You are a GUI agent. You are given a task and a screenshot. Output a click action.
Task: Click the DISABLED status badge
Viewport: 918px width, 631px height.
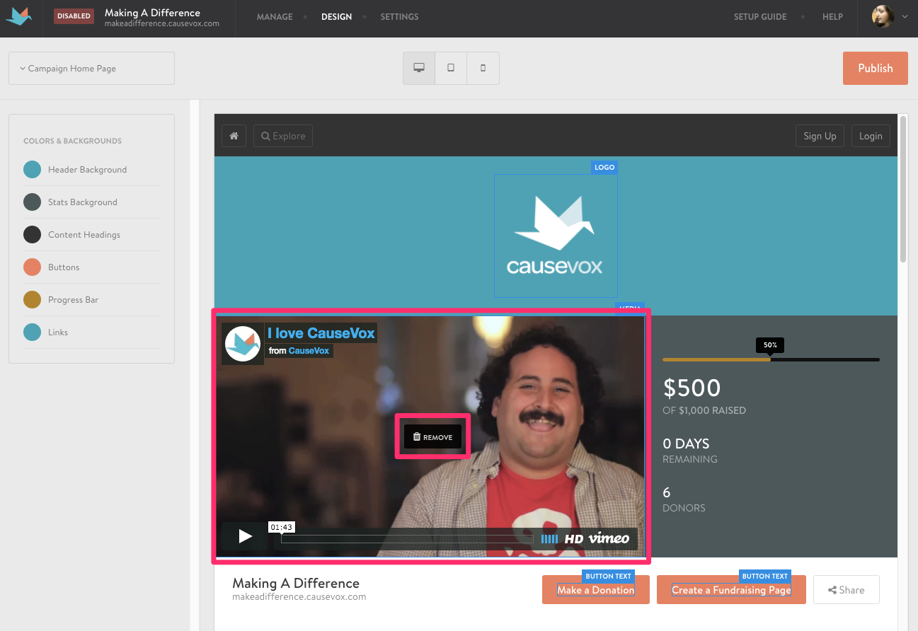click(74, 16)
